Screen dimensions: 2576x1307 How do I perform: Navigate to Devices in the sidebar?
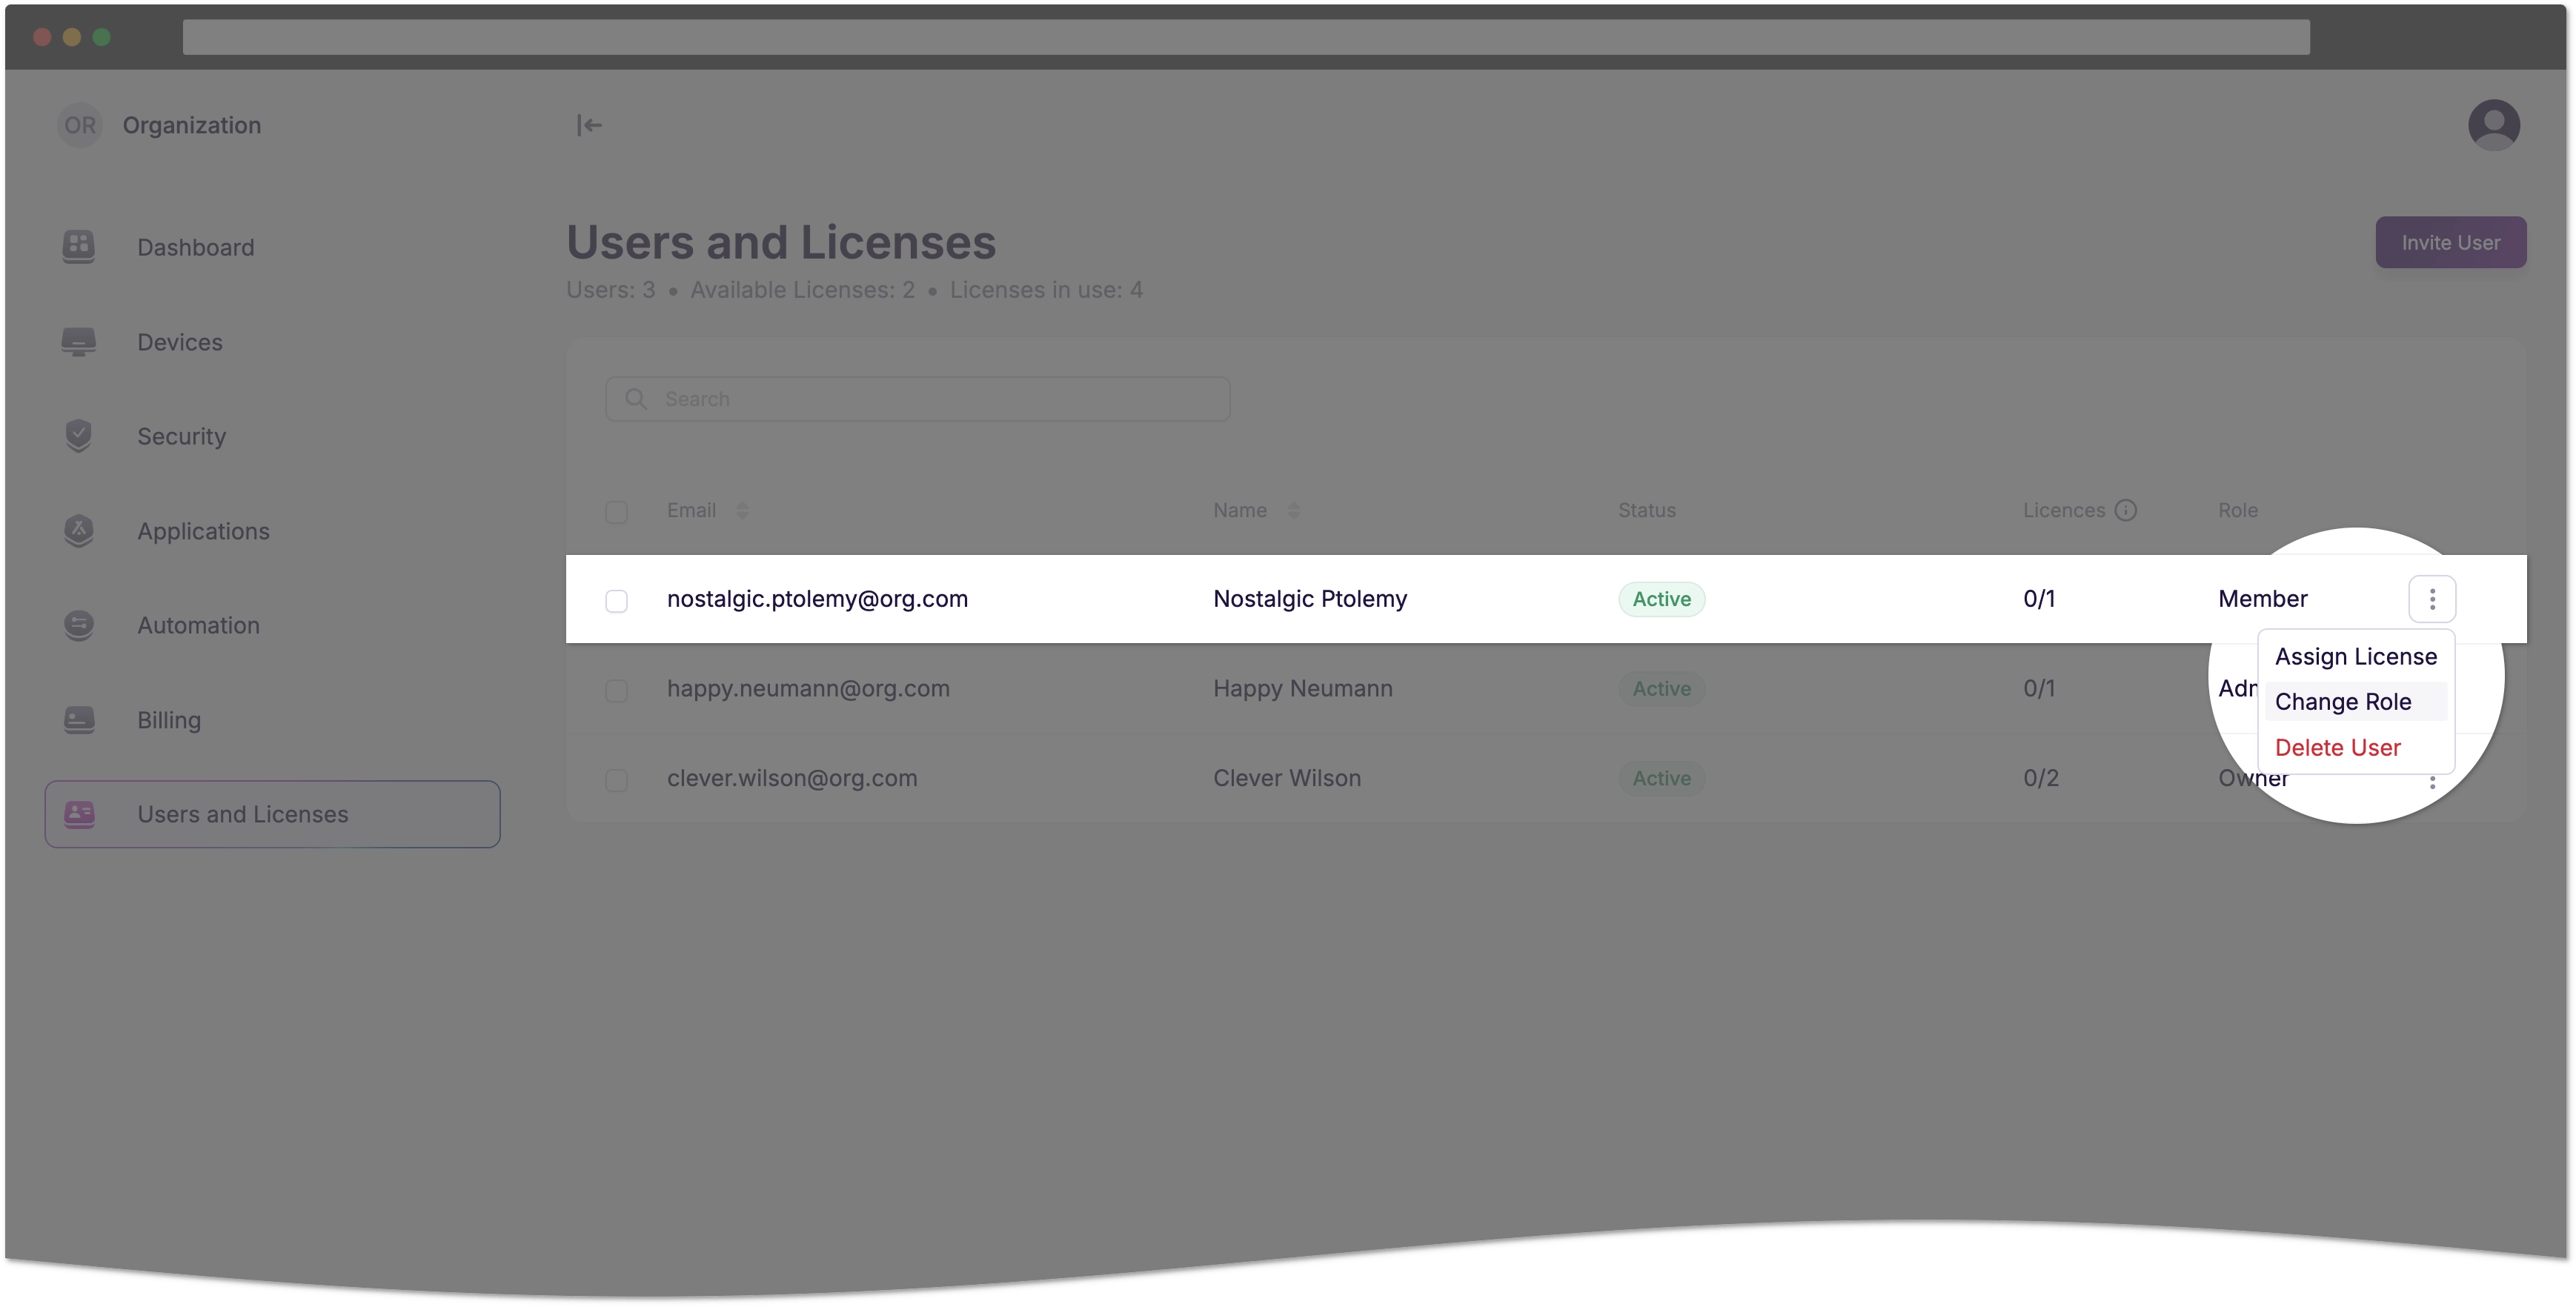(x=180, y=342)
